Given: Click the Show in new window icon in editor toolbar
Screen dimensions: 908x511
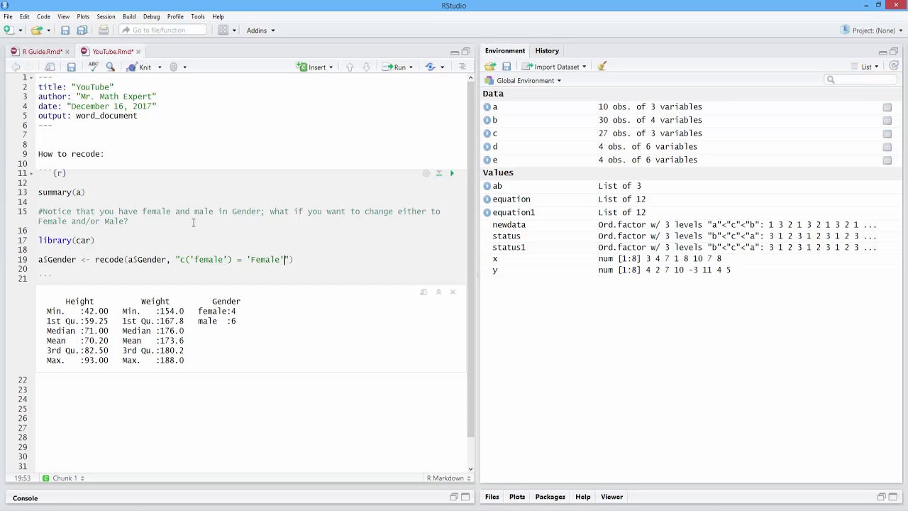Looking at the screenshot, I should [50, 67].
